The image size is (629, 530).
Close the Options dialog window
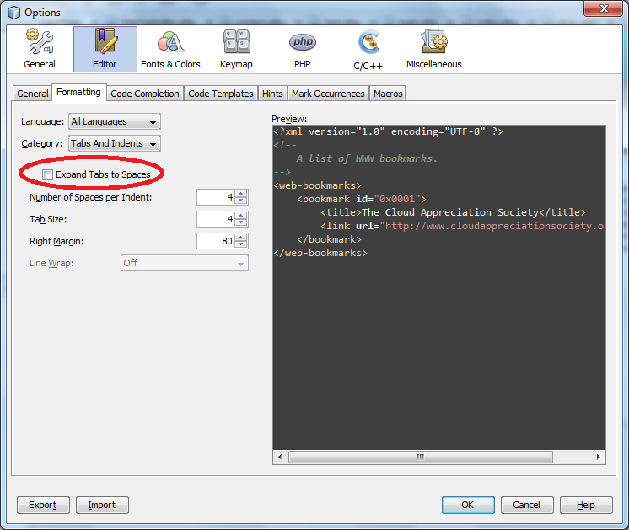coord(604,8)
